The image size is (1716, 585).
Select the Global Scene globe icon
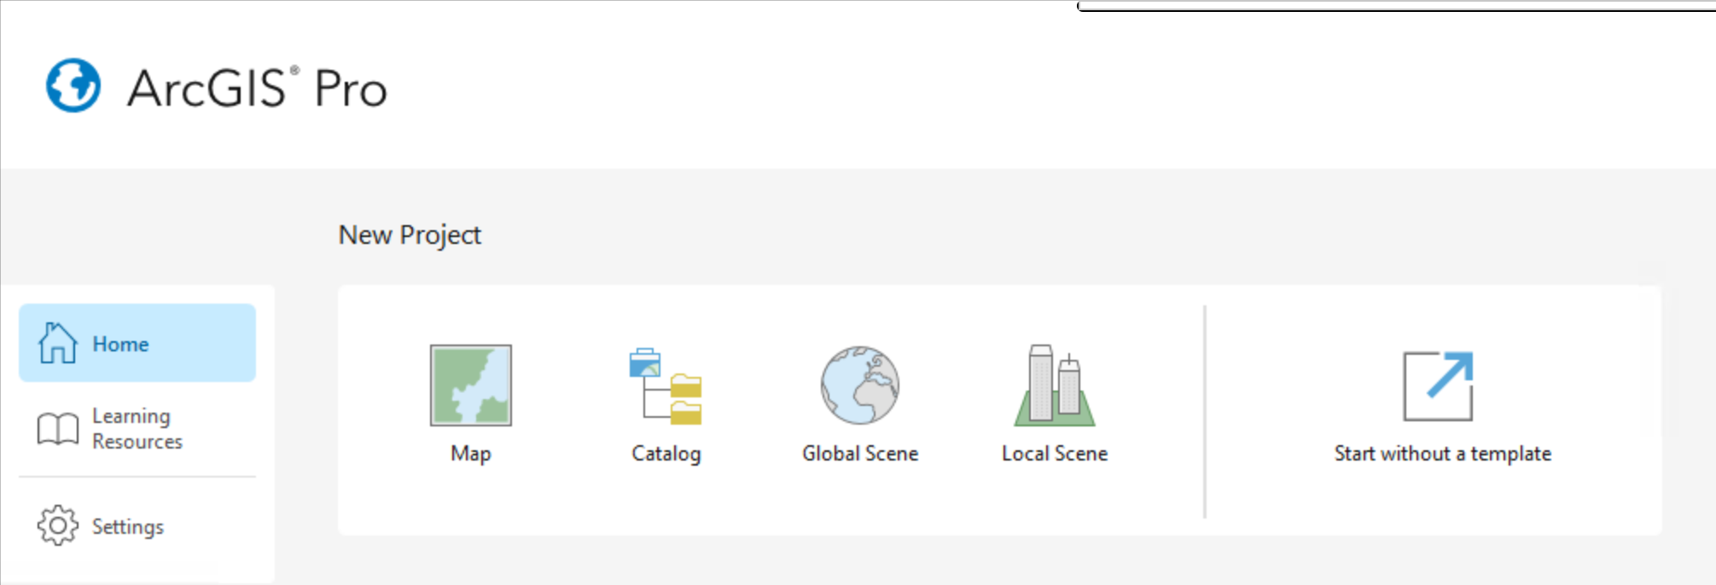[859, 385]
